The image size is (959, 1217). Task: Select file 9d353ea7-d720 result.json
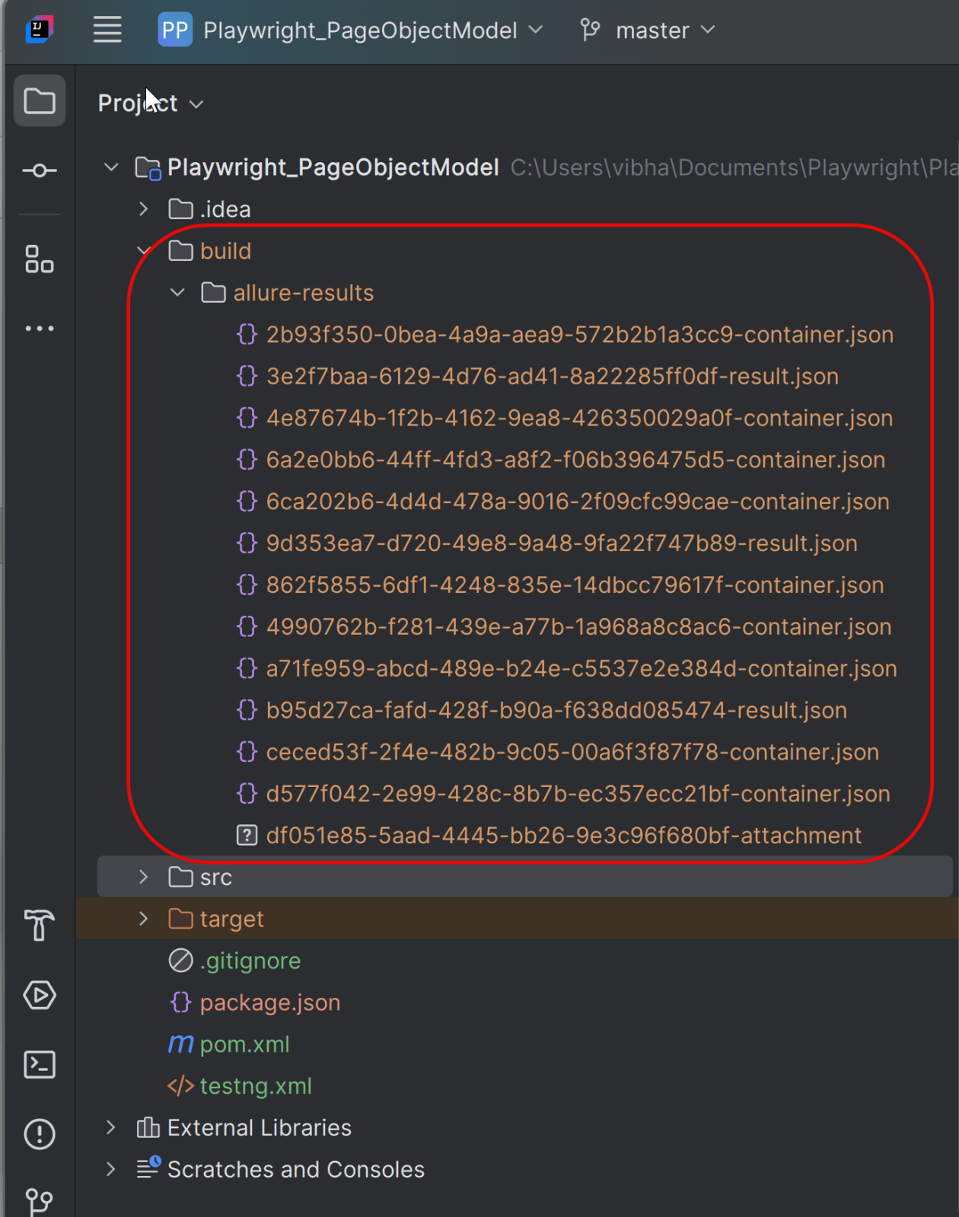pos(547,543)
